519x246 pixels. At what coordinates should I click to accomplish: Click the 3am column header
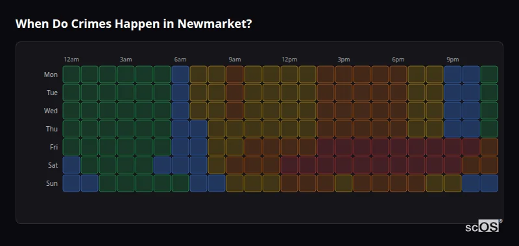(x=126, y=60)
